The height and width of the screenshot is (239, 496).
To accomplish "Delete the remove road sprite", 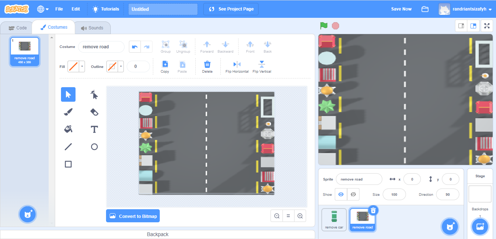I will 373,211.
